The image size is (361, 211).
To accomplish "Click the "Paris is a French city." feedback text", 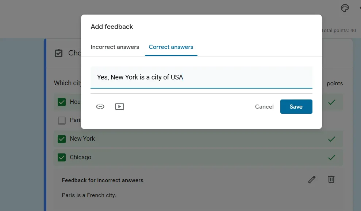I will tap(89, 195).
